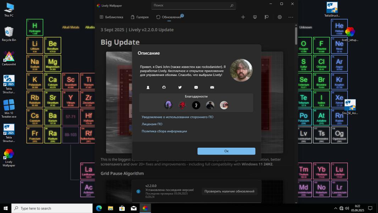Open the YouTube channel icon
Screen dimensions: 378x213
click(x=196, y=87)
